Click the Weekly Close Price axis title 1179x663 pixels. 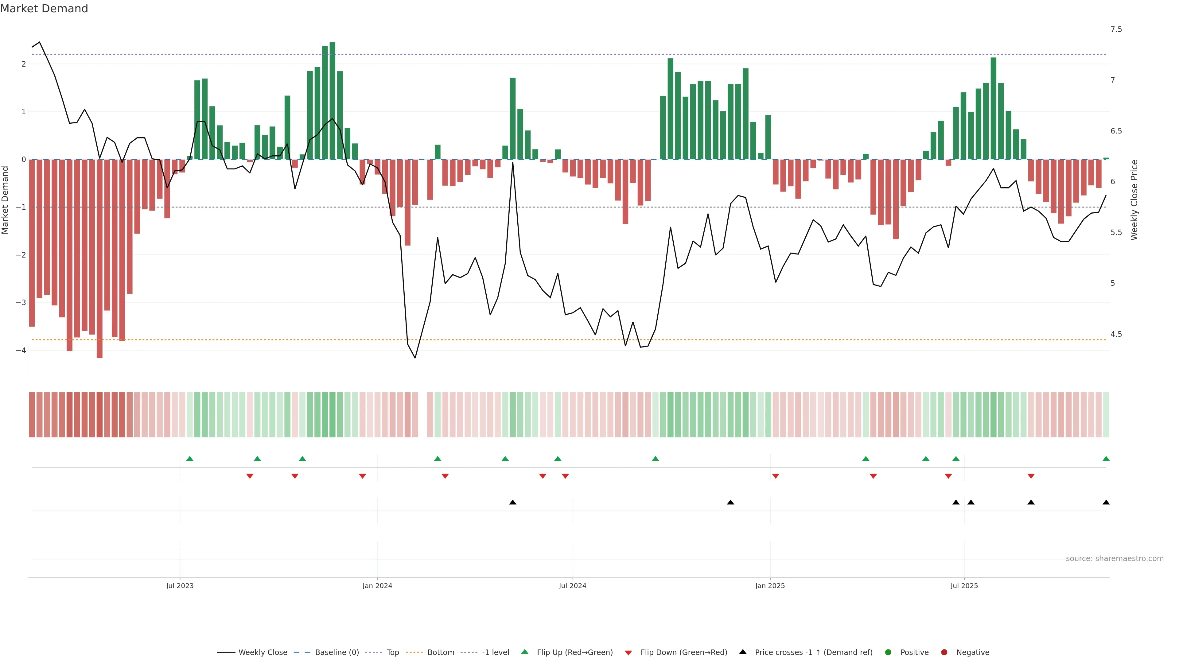click(x=1134, y=200)
